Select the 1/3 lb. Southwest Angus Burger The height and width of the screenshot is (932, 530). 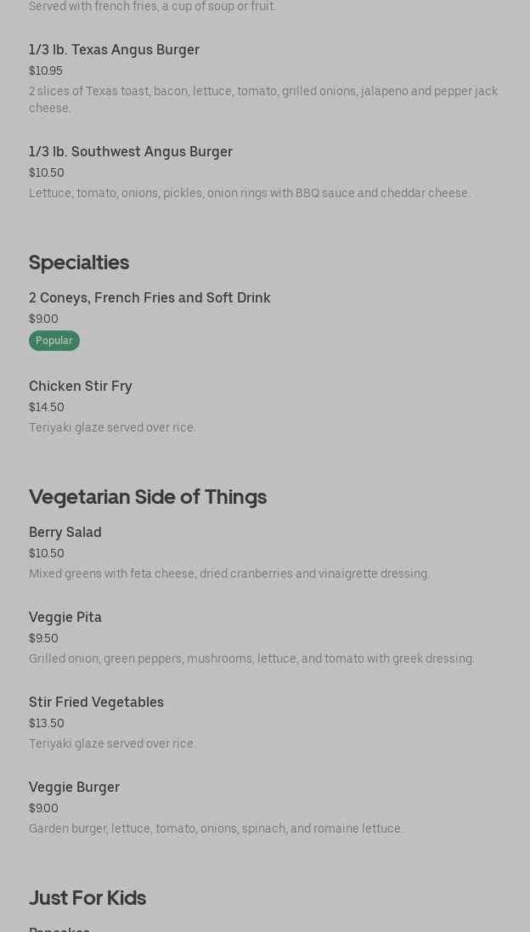[x=130, y=152]
